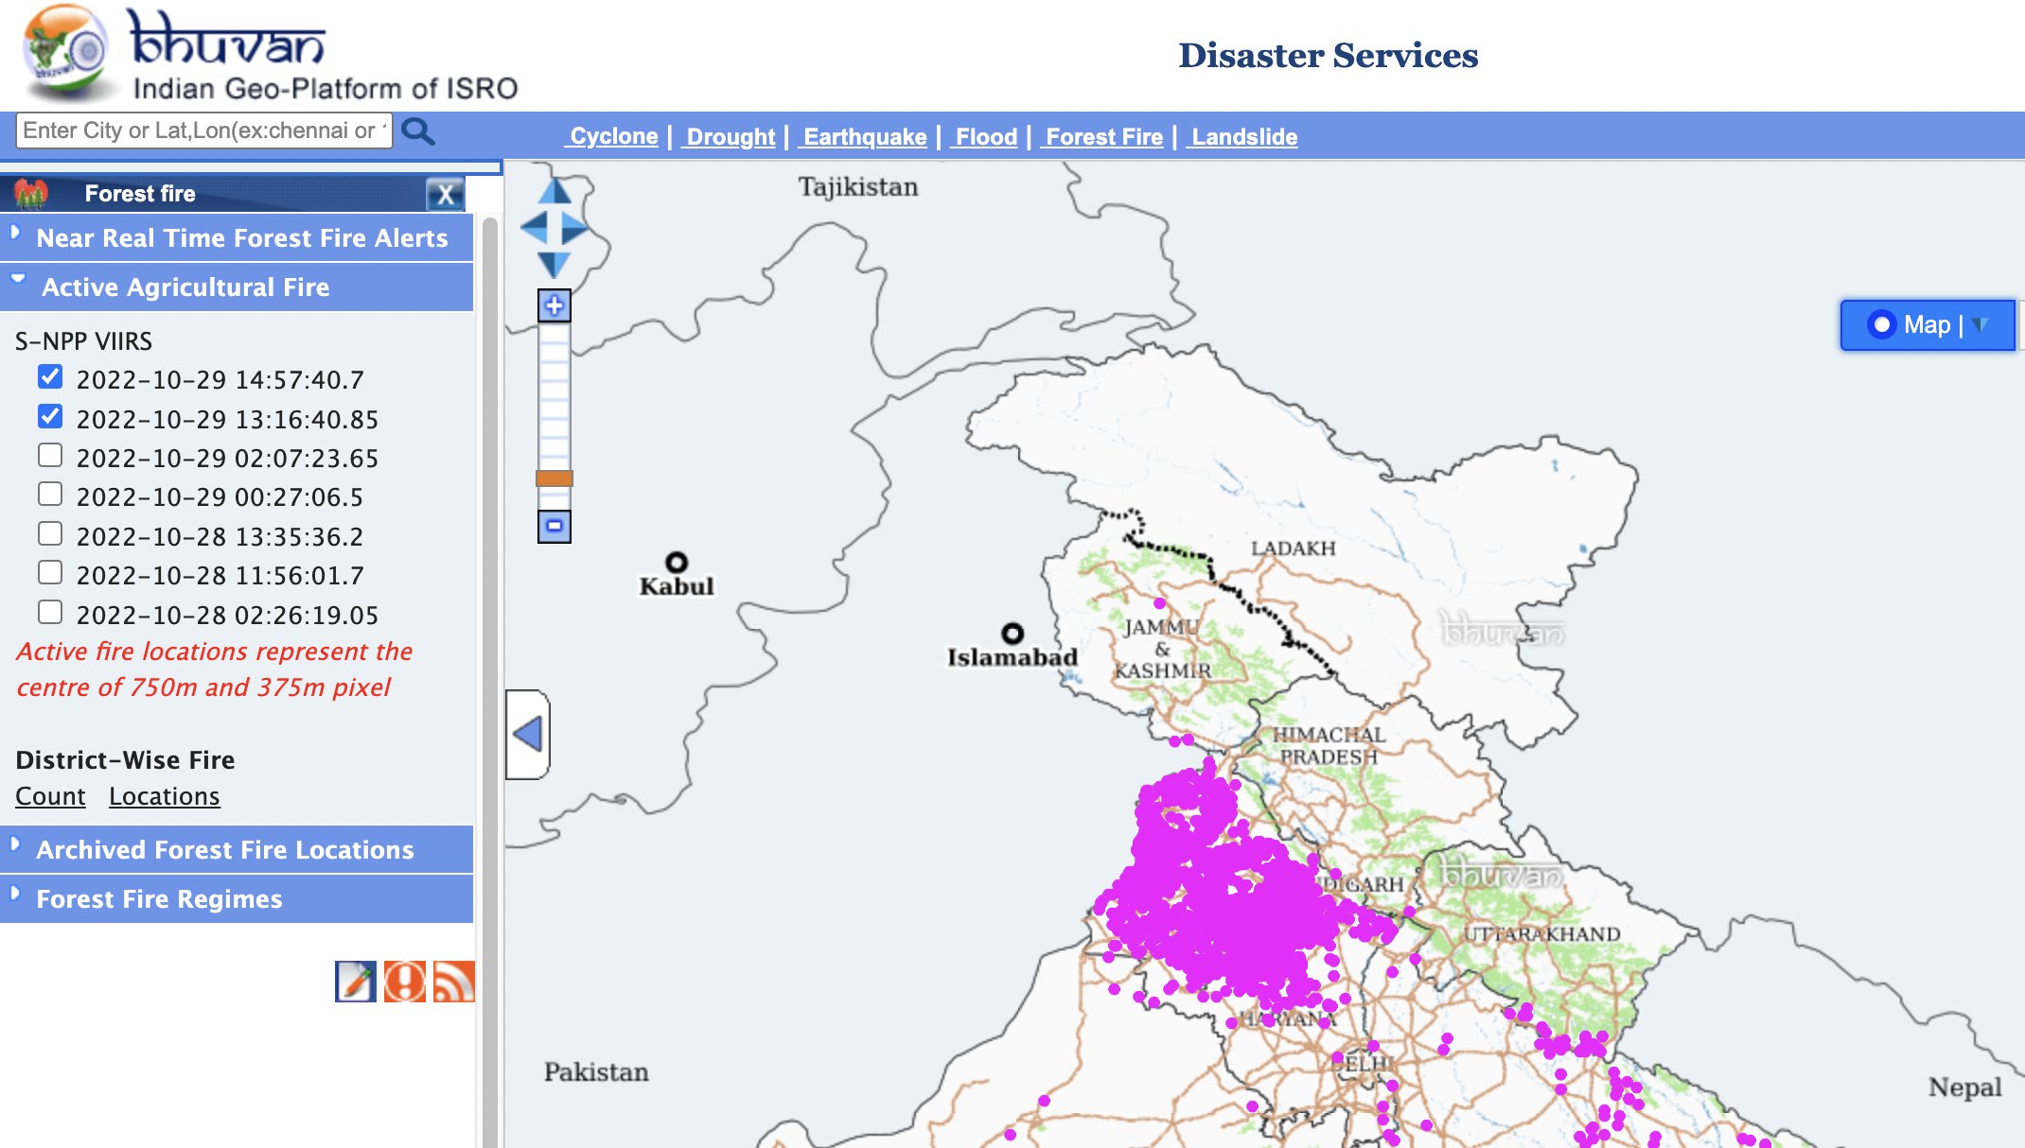Click the S-NPP VIIRS label

point(83,340)
